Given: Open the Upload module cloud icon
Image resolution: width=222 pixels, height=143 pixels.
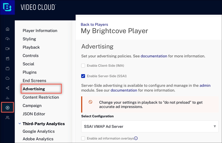Looking at the screenshot, I should [x=8, y=39].
